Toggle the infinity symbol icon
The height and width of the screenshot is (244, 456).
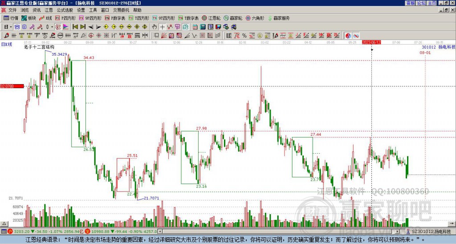pos(356,36)
